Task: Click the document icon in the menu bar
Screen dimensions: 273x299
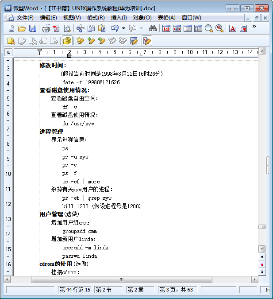Action: (10, 18)
